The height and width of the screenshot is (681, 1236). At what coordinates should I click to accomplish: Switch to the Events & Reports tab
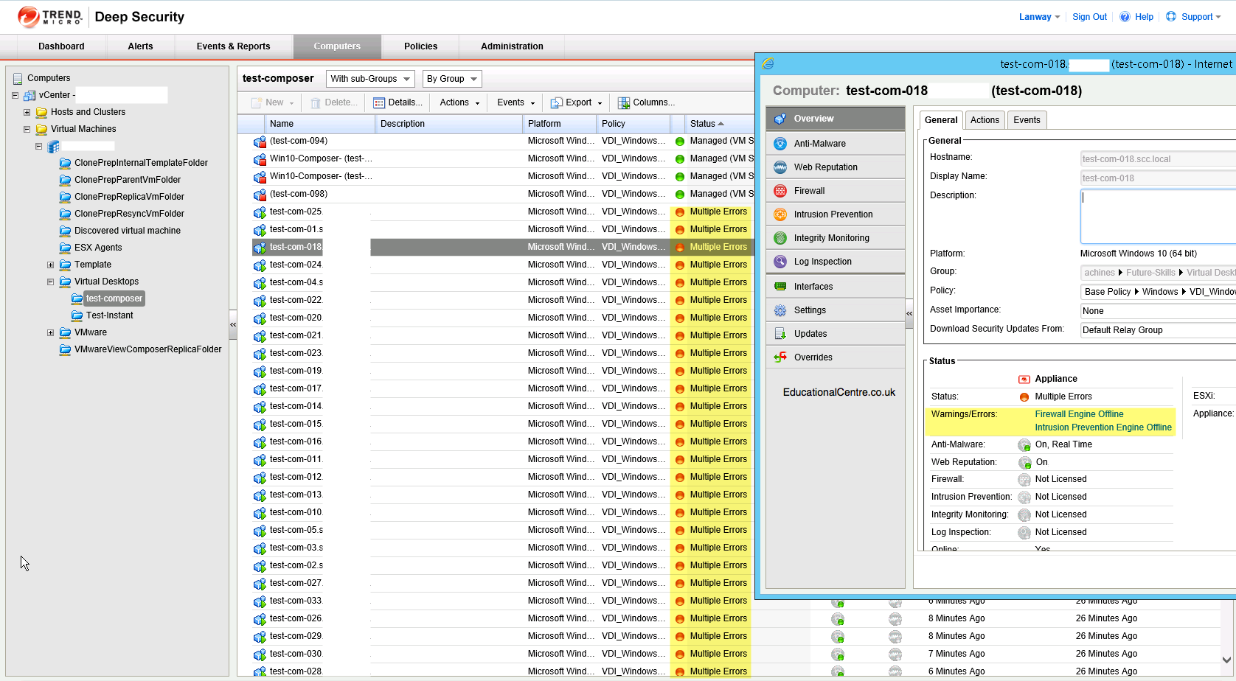pos(233,46)
